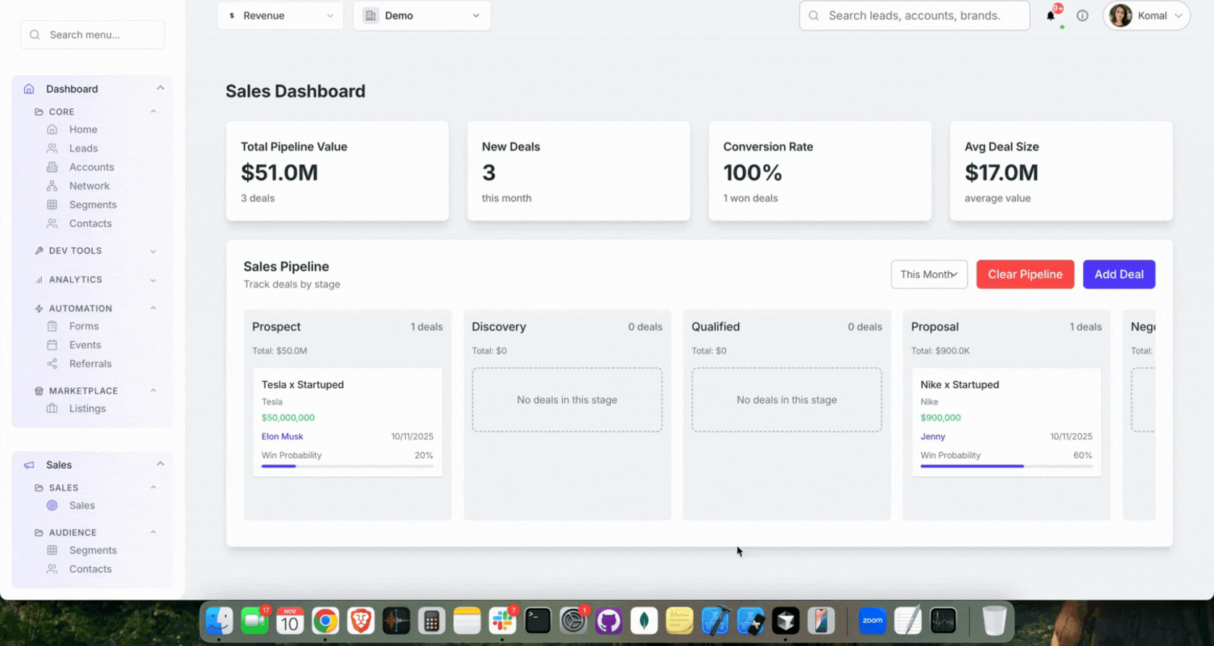Click the Segments grid icon under AUDIENCE

coord(52,550)
